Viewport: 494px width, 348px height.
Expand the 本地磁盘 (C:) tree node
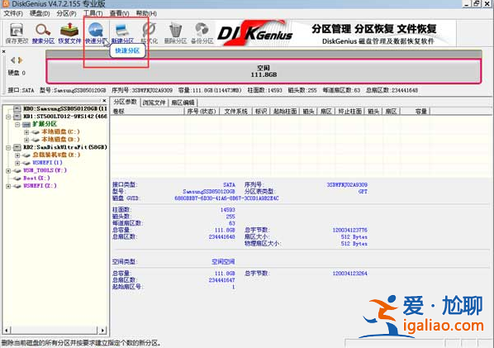pos(26,132)
